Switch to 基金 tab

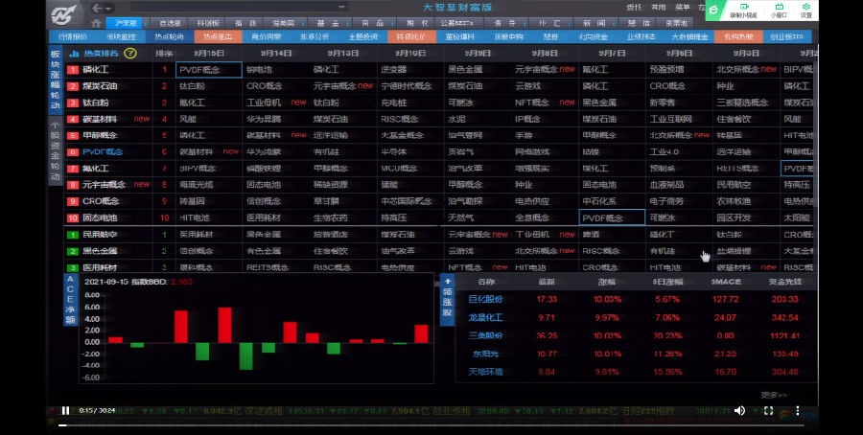pos(328,23)
